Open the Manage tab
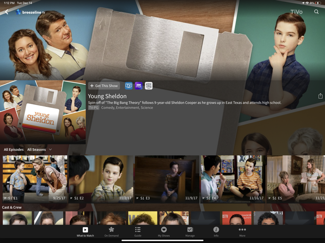The image size is (325, 243). pyautogui.click(x=190, y=232)
